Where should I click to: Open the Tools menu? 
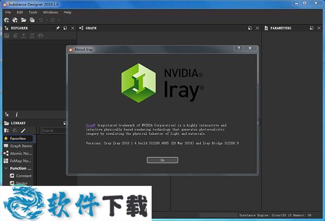tap(33, 12)
